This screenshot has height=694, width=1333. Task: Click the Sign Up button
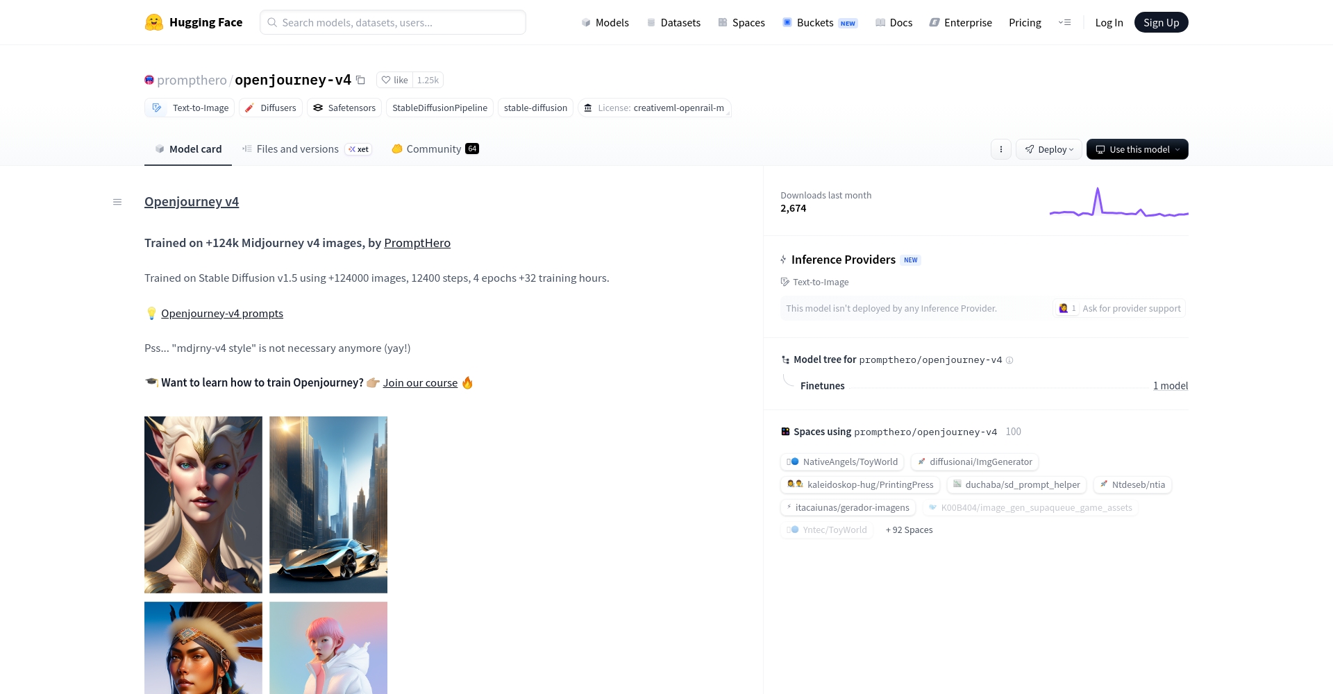(x=1162, y=22)
